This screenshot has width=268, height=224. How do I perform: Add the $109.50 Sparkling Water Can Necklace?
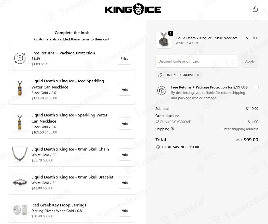(125, 124)
